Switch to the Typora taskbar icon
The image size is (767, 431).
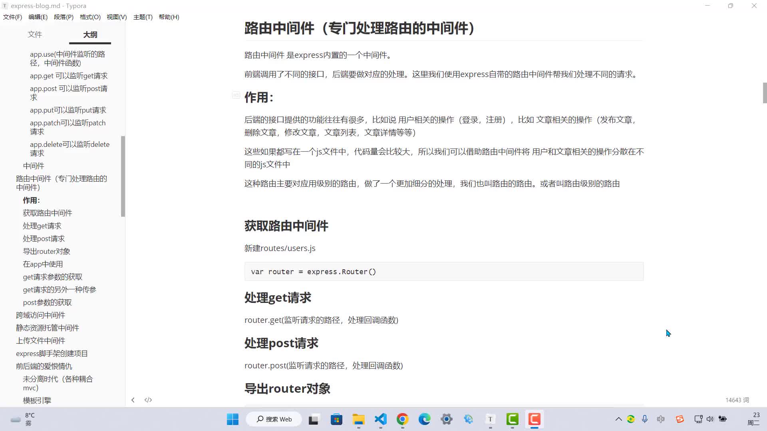490,419
